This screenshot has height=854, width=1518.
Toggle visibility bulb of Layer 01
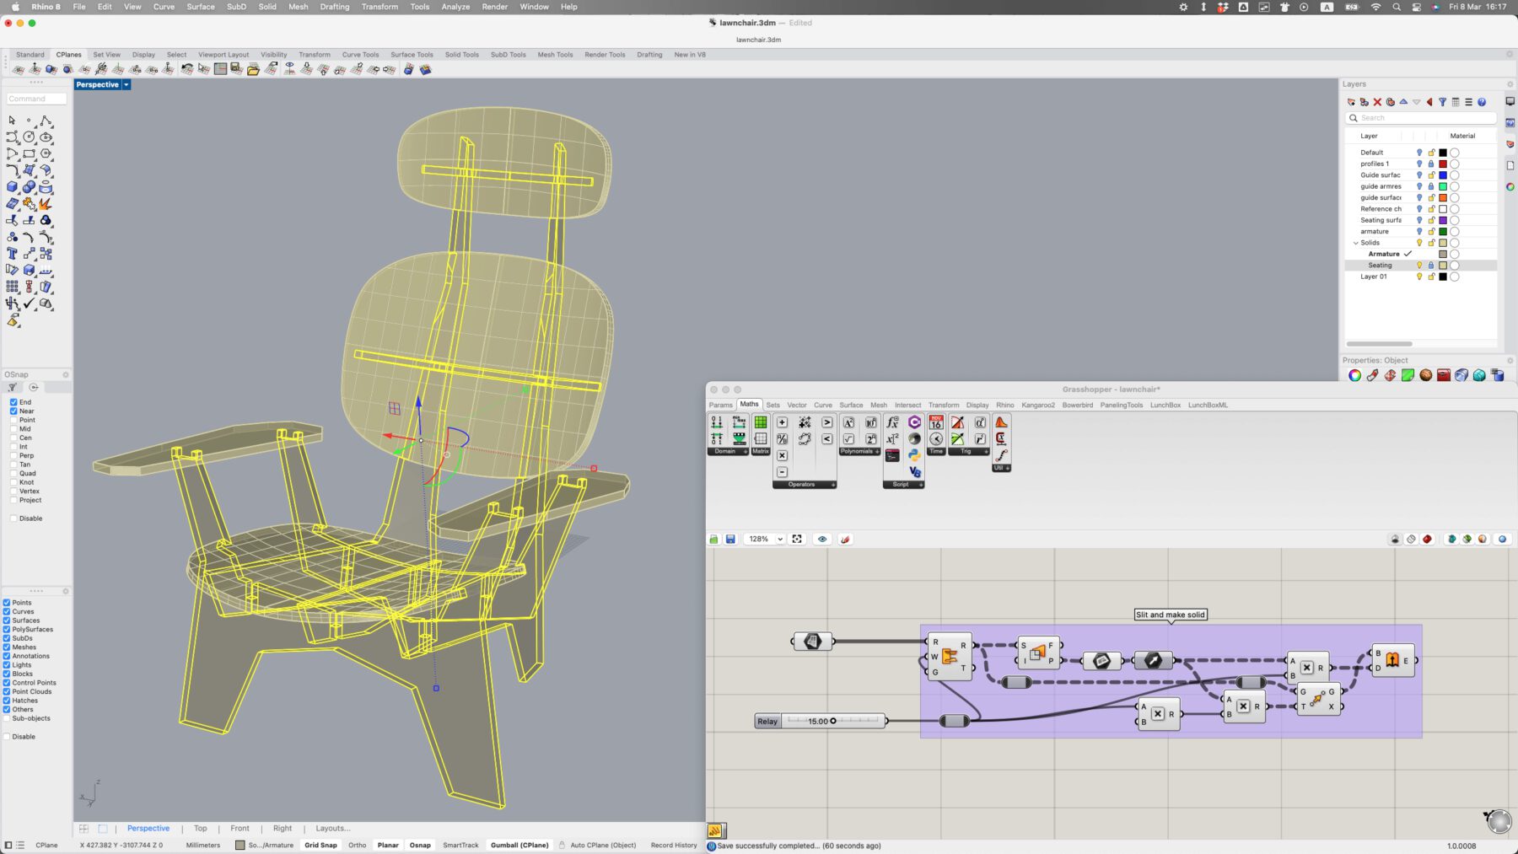tap(1419, 277)
